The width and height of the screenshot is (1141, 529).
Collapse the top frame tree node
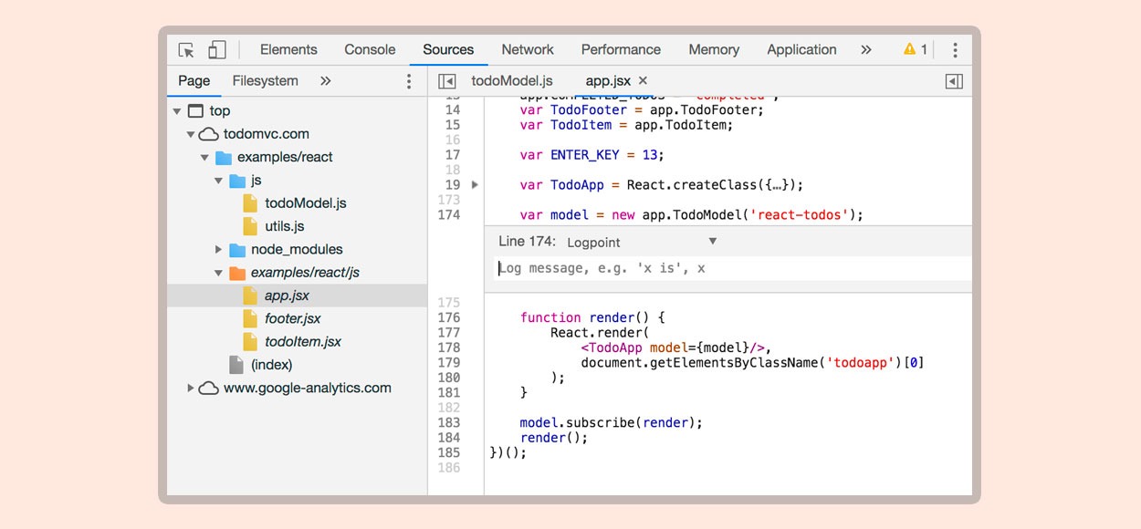177,111
